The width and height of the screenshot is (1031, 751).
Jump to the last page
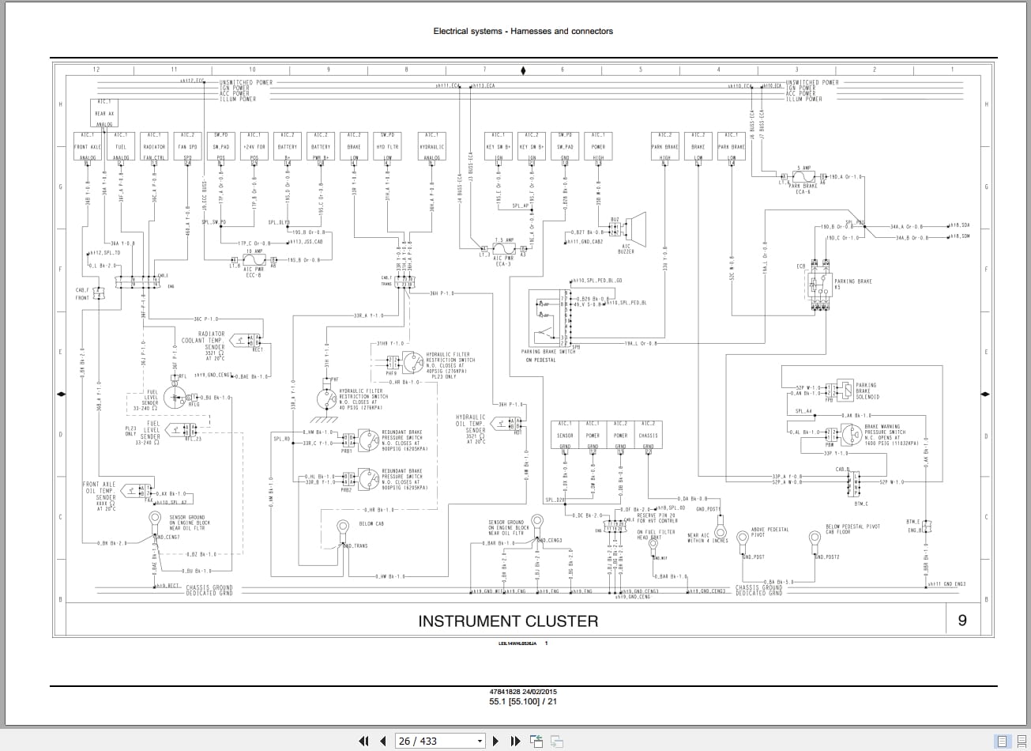click(515, 741)
